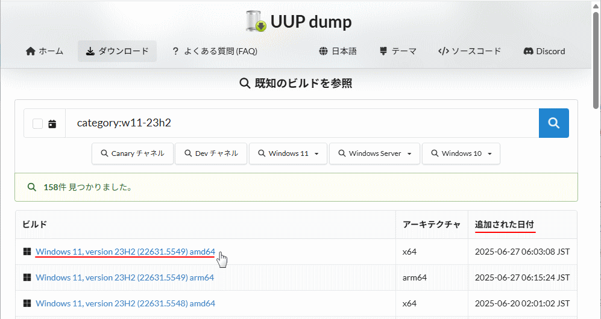Click the question mark FAQ icon
Screen dimensions: 601x319
pos(175,51)
